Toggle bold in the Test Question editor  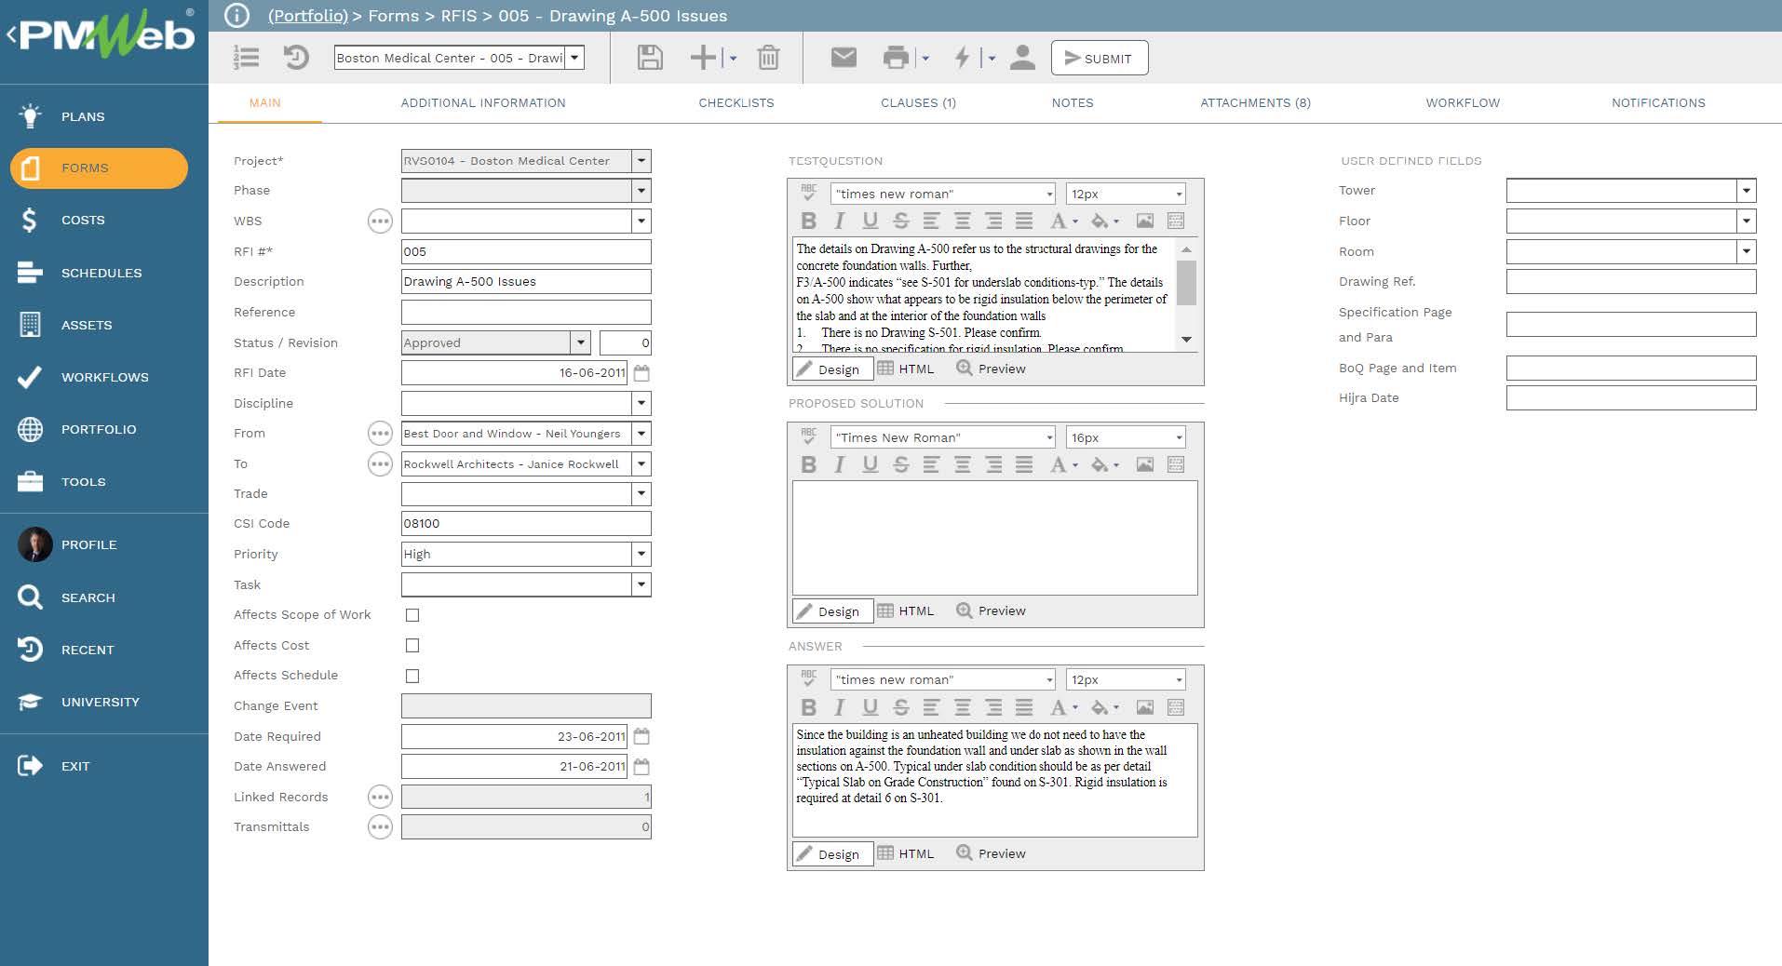[x=808, y=221]
